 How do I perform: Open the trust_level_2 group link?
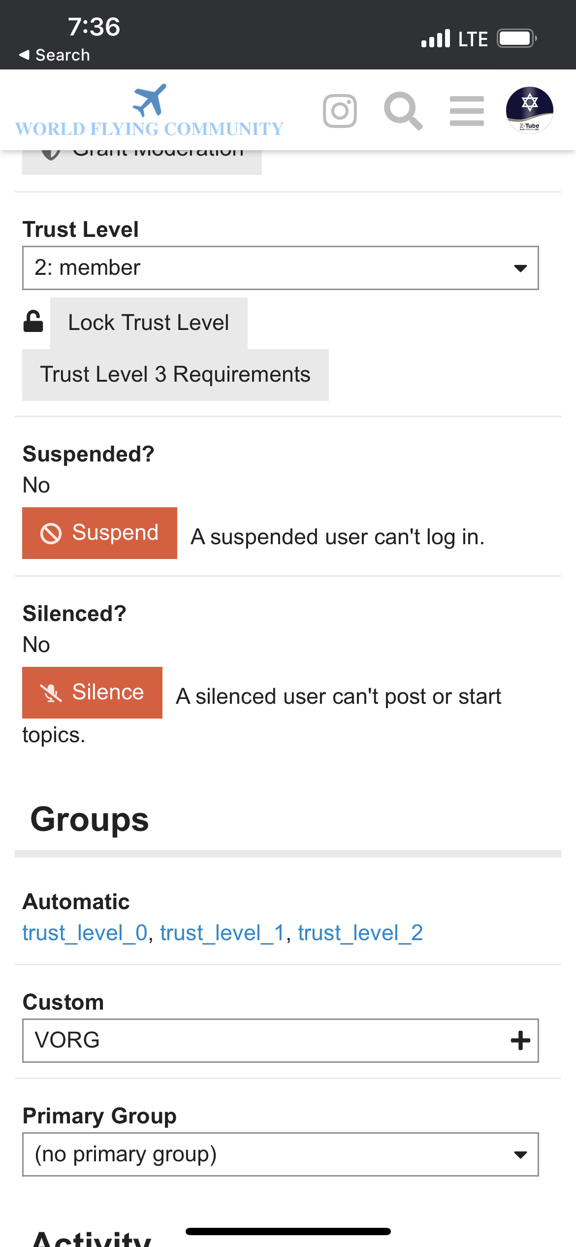[x=360, y=933]
